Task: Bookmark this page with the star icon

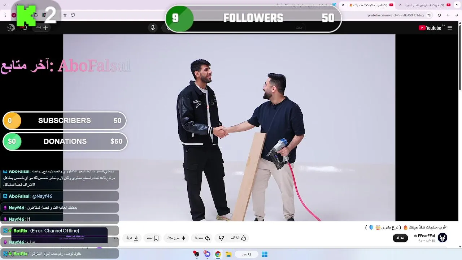Action: pyautogui.click(x=65, y=15)
